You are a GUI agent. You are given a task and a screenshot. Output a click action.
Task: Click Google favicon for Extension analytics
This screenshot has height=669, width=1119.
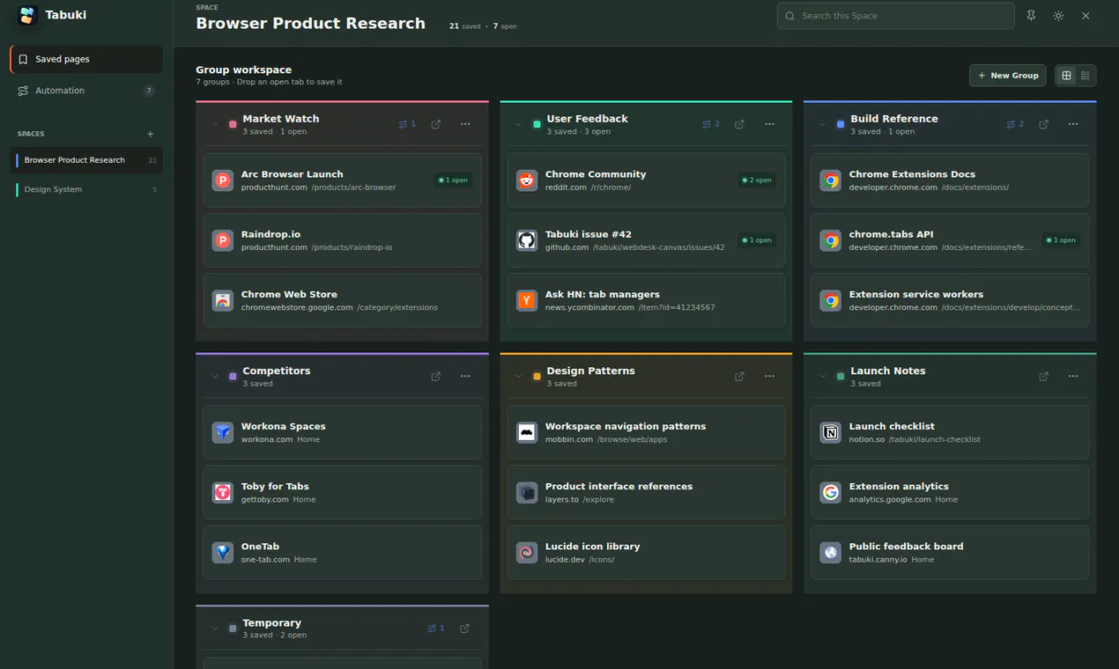tap(830, 492)
